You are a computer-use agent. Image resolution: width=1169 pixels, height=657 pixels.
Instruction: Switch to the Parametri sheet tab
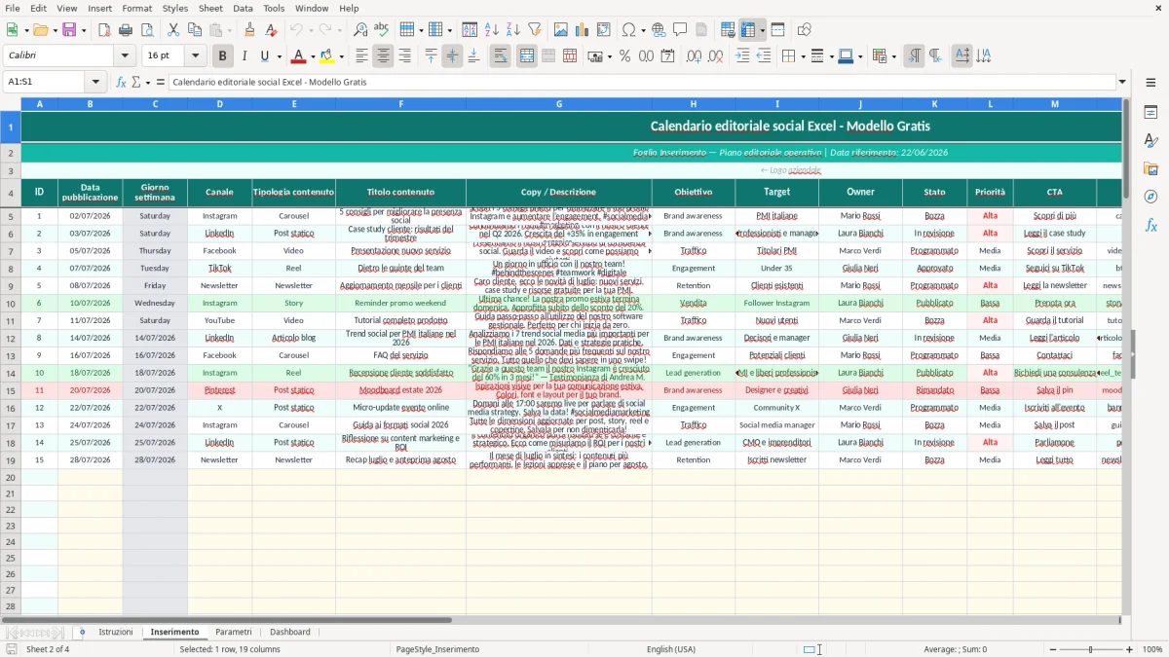click(x=234, y=632)
